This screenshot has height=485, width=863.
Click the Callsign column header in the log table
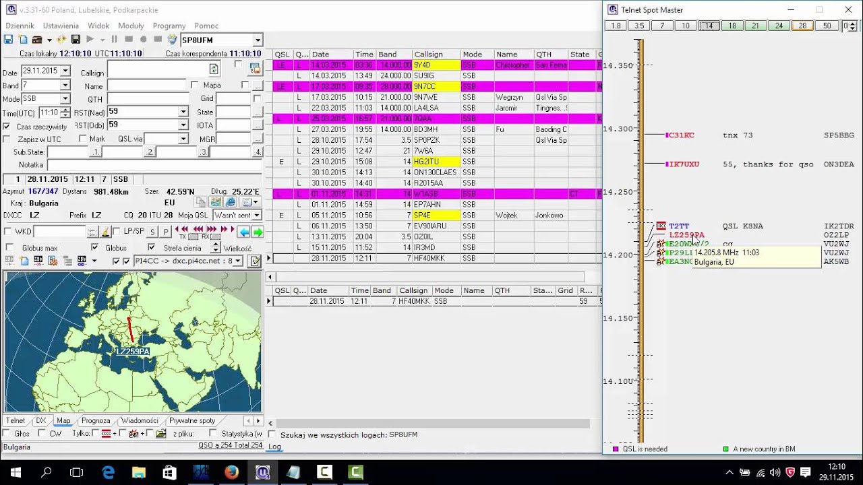pyautogui.click(x=436, y=54)
